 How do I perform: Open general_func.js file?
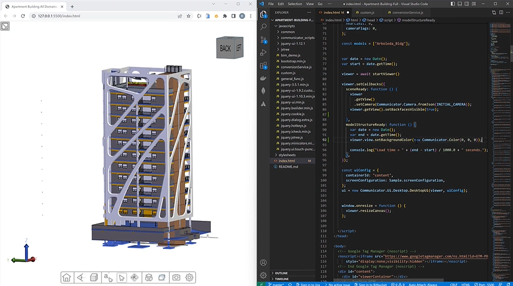click(x=292, y=79)
